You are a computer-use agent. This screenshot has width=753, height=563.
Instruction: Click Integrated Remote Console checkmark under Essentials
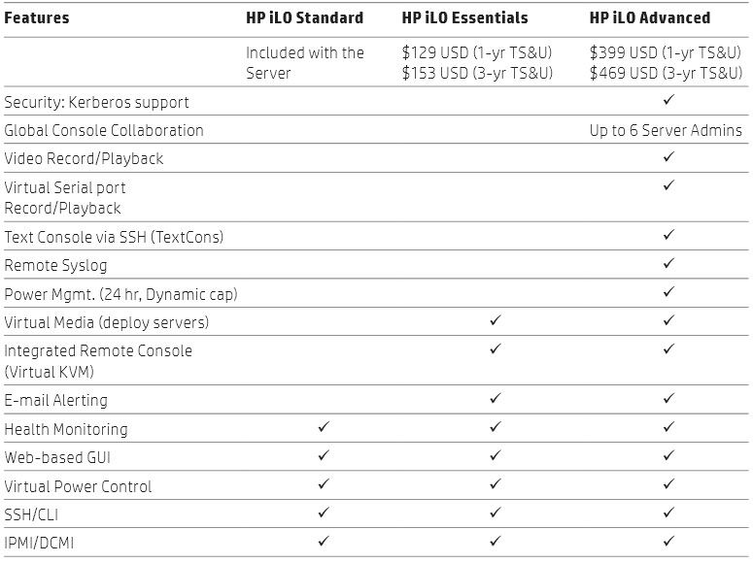click(496, 348)
